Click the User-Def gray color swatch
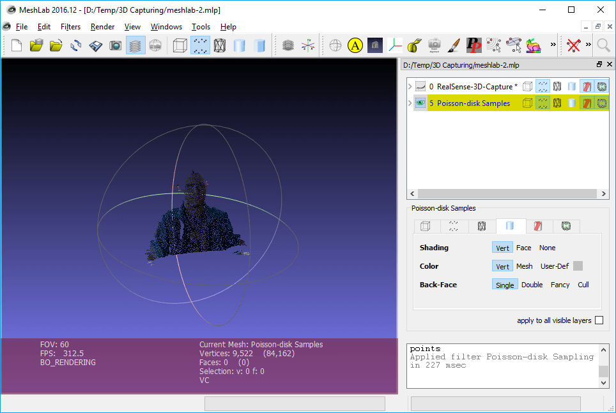This screenshot has width=616, height=413. click(x=578, y=266)
